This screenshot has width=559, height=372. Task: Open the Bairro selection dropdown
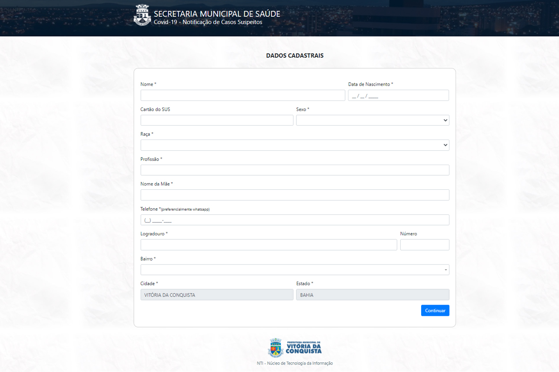[294, 270]
